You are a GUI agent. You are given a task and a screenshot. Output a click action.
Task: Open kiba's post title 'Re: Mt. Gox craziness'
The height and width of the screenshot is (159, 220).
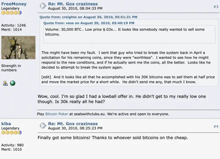[73, 124]
